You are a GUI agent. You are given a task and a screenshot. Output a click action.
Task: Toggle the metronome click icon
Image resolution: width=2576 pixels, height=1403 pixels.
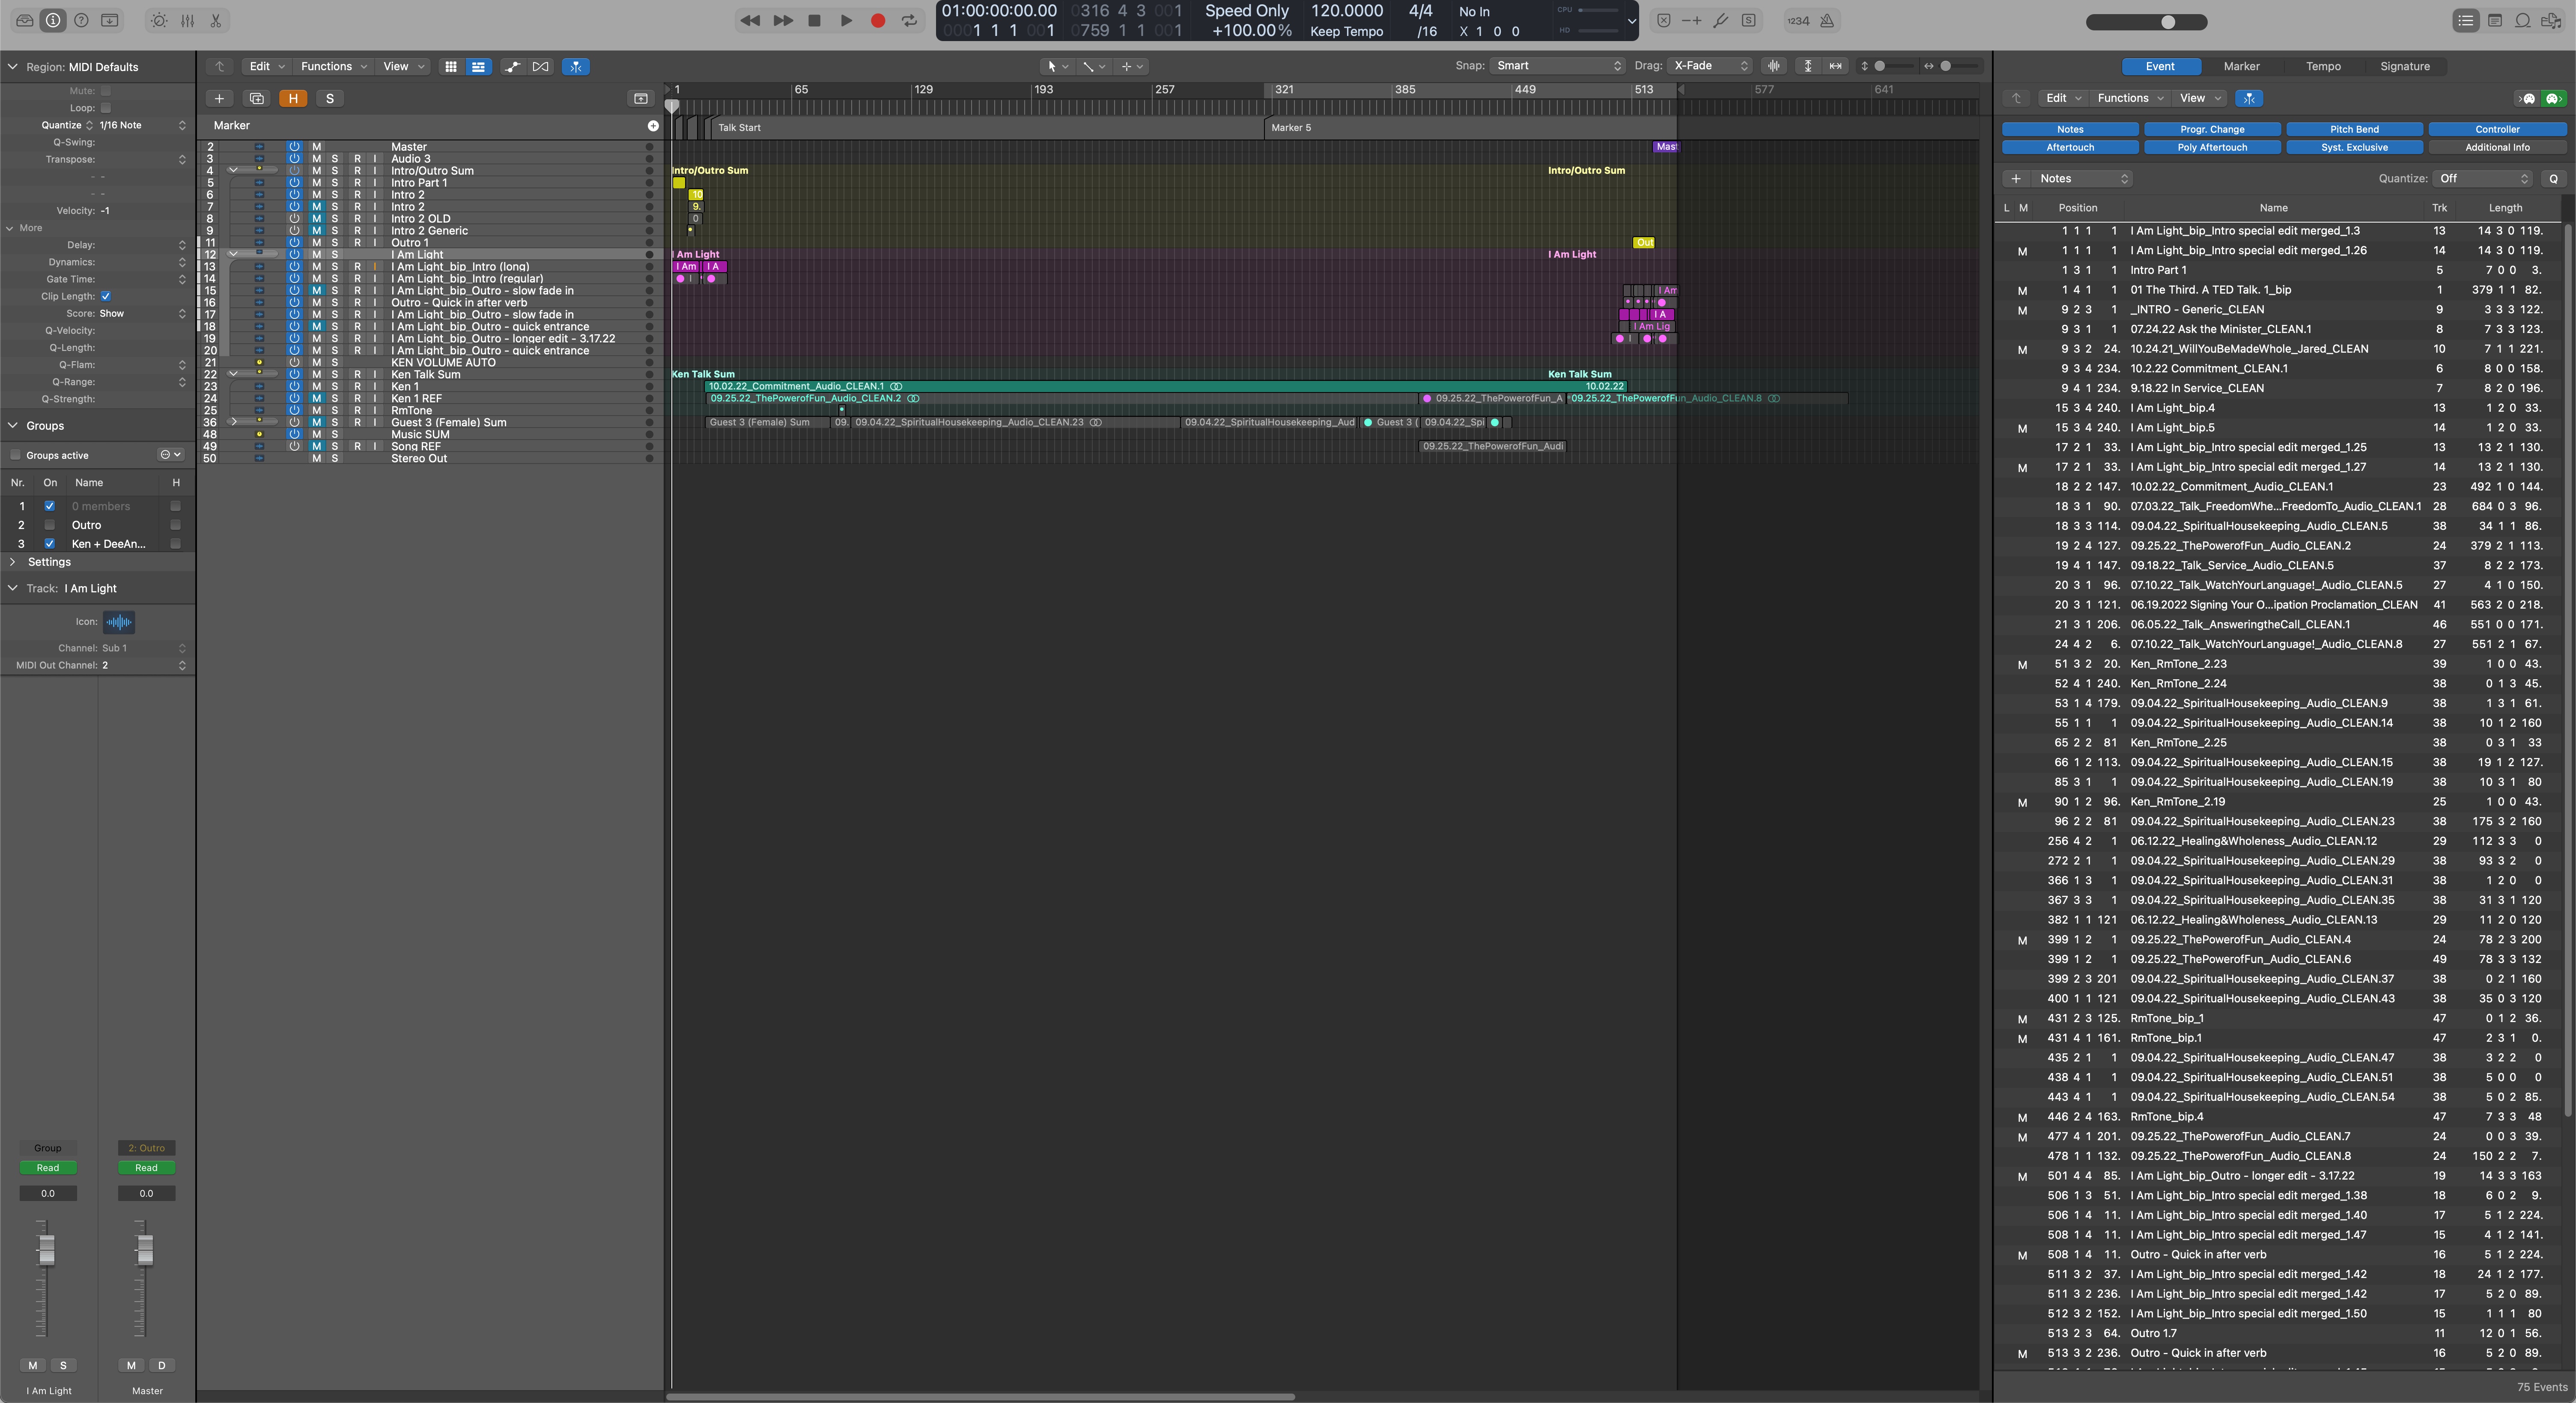coord(1827,20)
